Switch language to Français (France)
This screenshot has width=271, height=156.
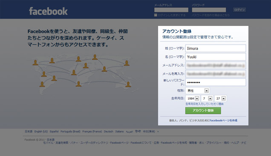[92, 131]
